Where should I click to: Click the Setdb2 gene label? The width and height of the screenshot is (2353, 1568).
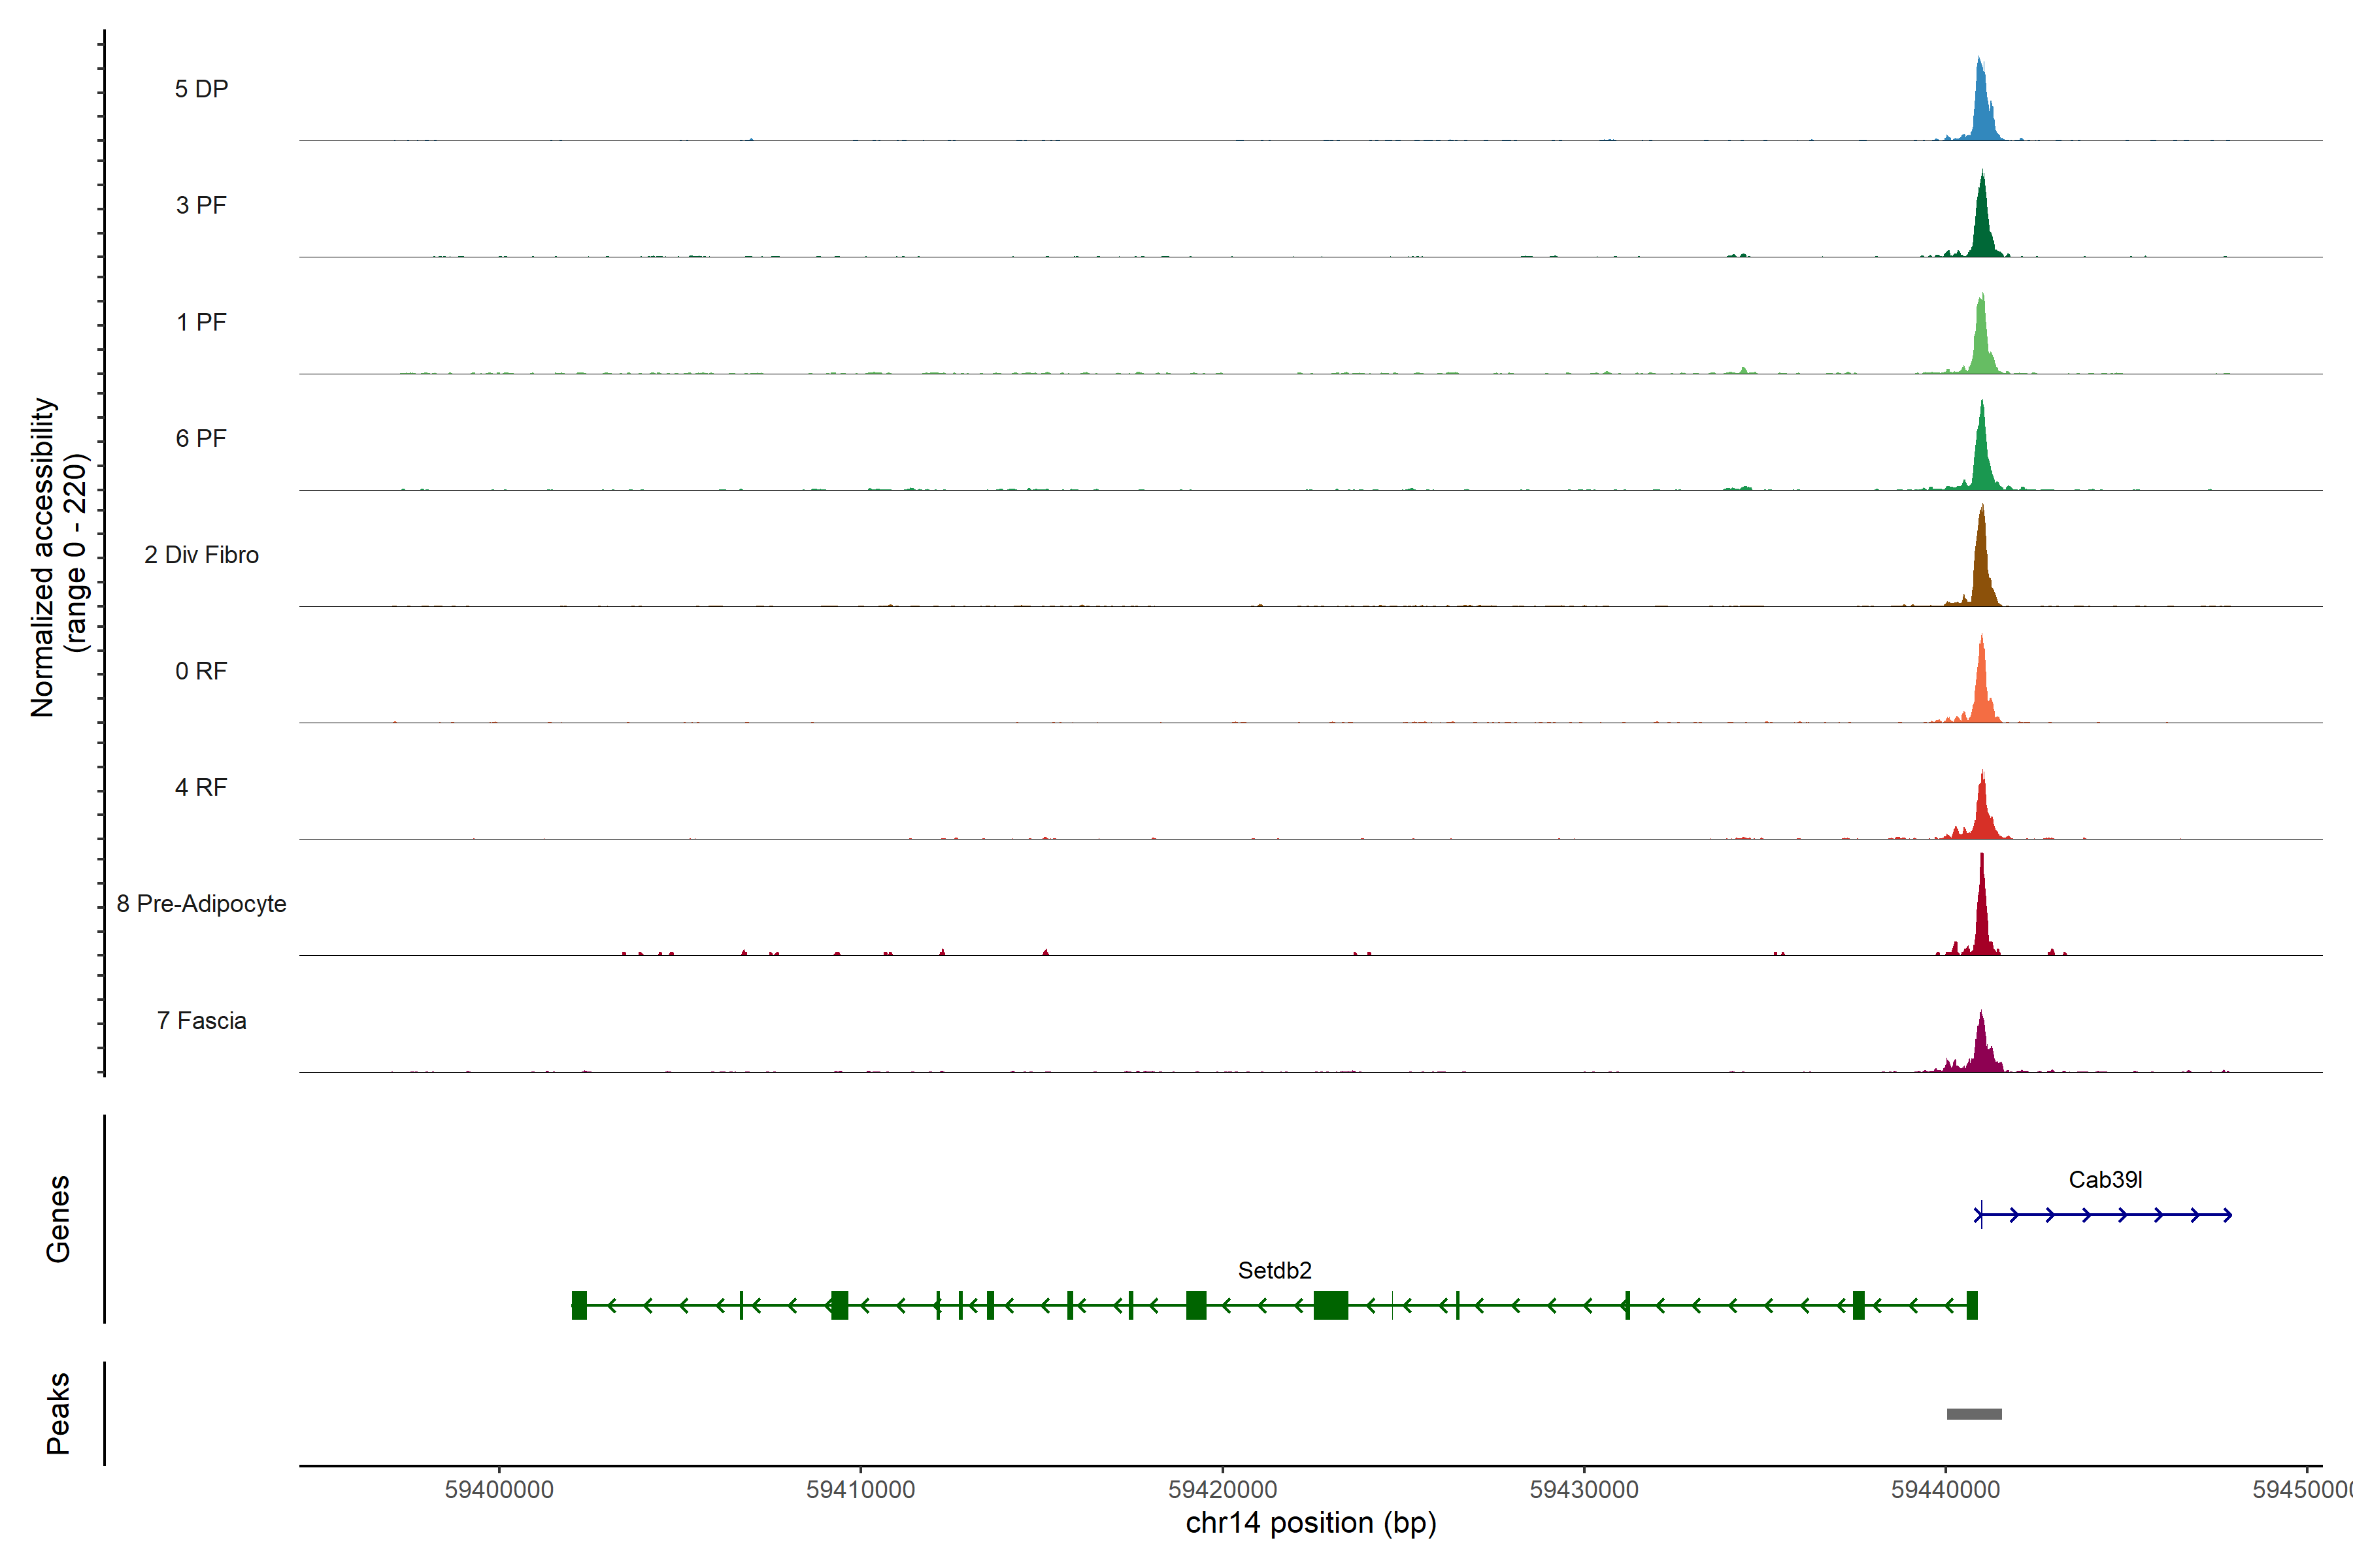1273,1271
